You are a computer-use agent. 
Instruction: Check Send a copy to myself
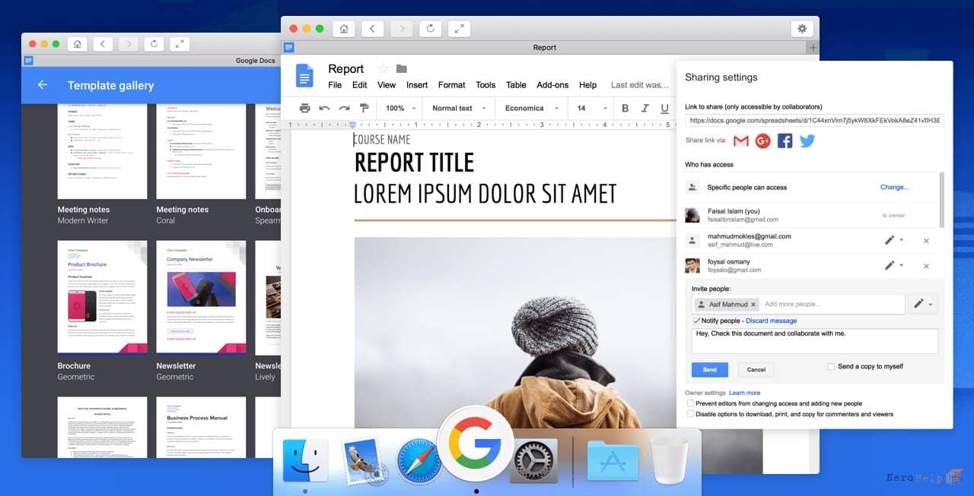click(x=831, y=366)
